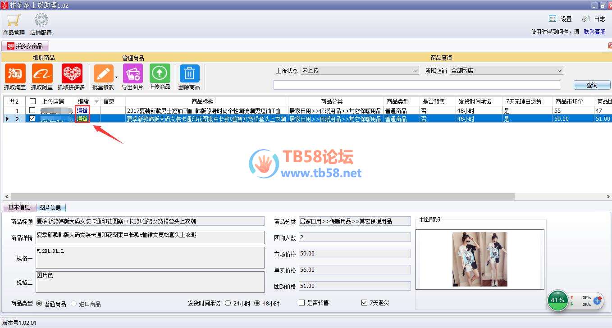
Task: Select the 24小时 radio button
Action: coord(228,303)
